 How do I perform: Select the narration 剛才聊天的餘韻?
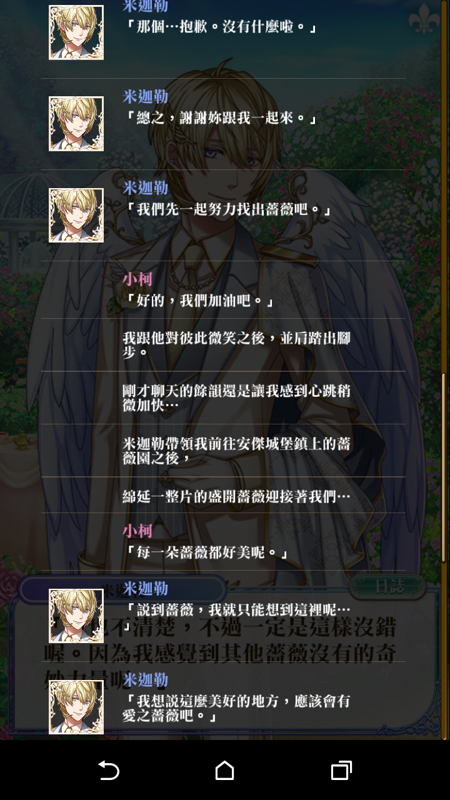tap(236, 397)
